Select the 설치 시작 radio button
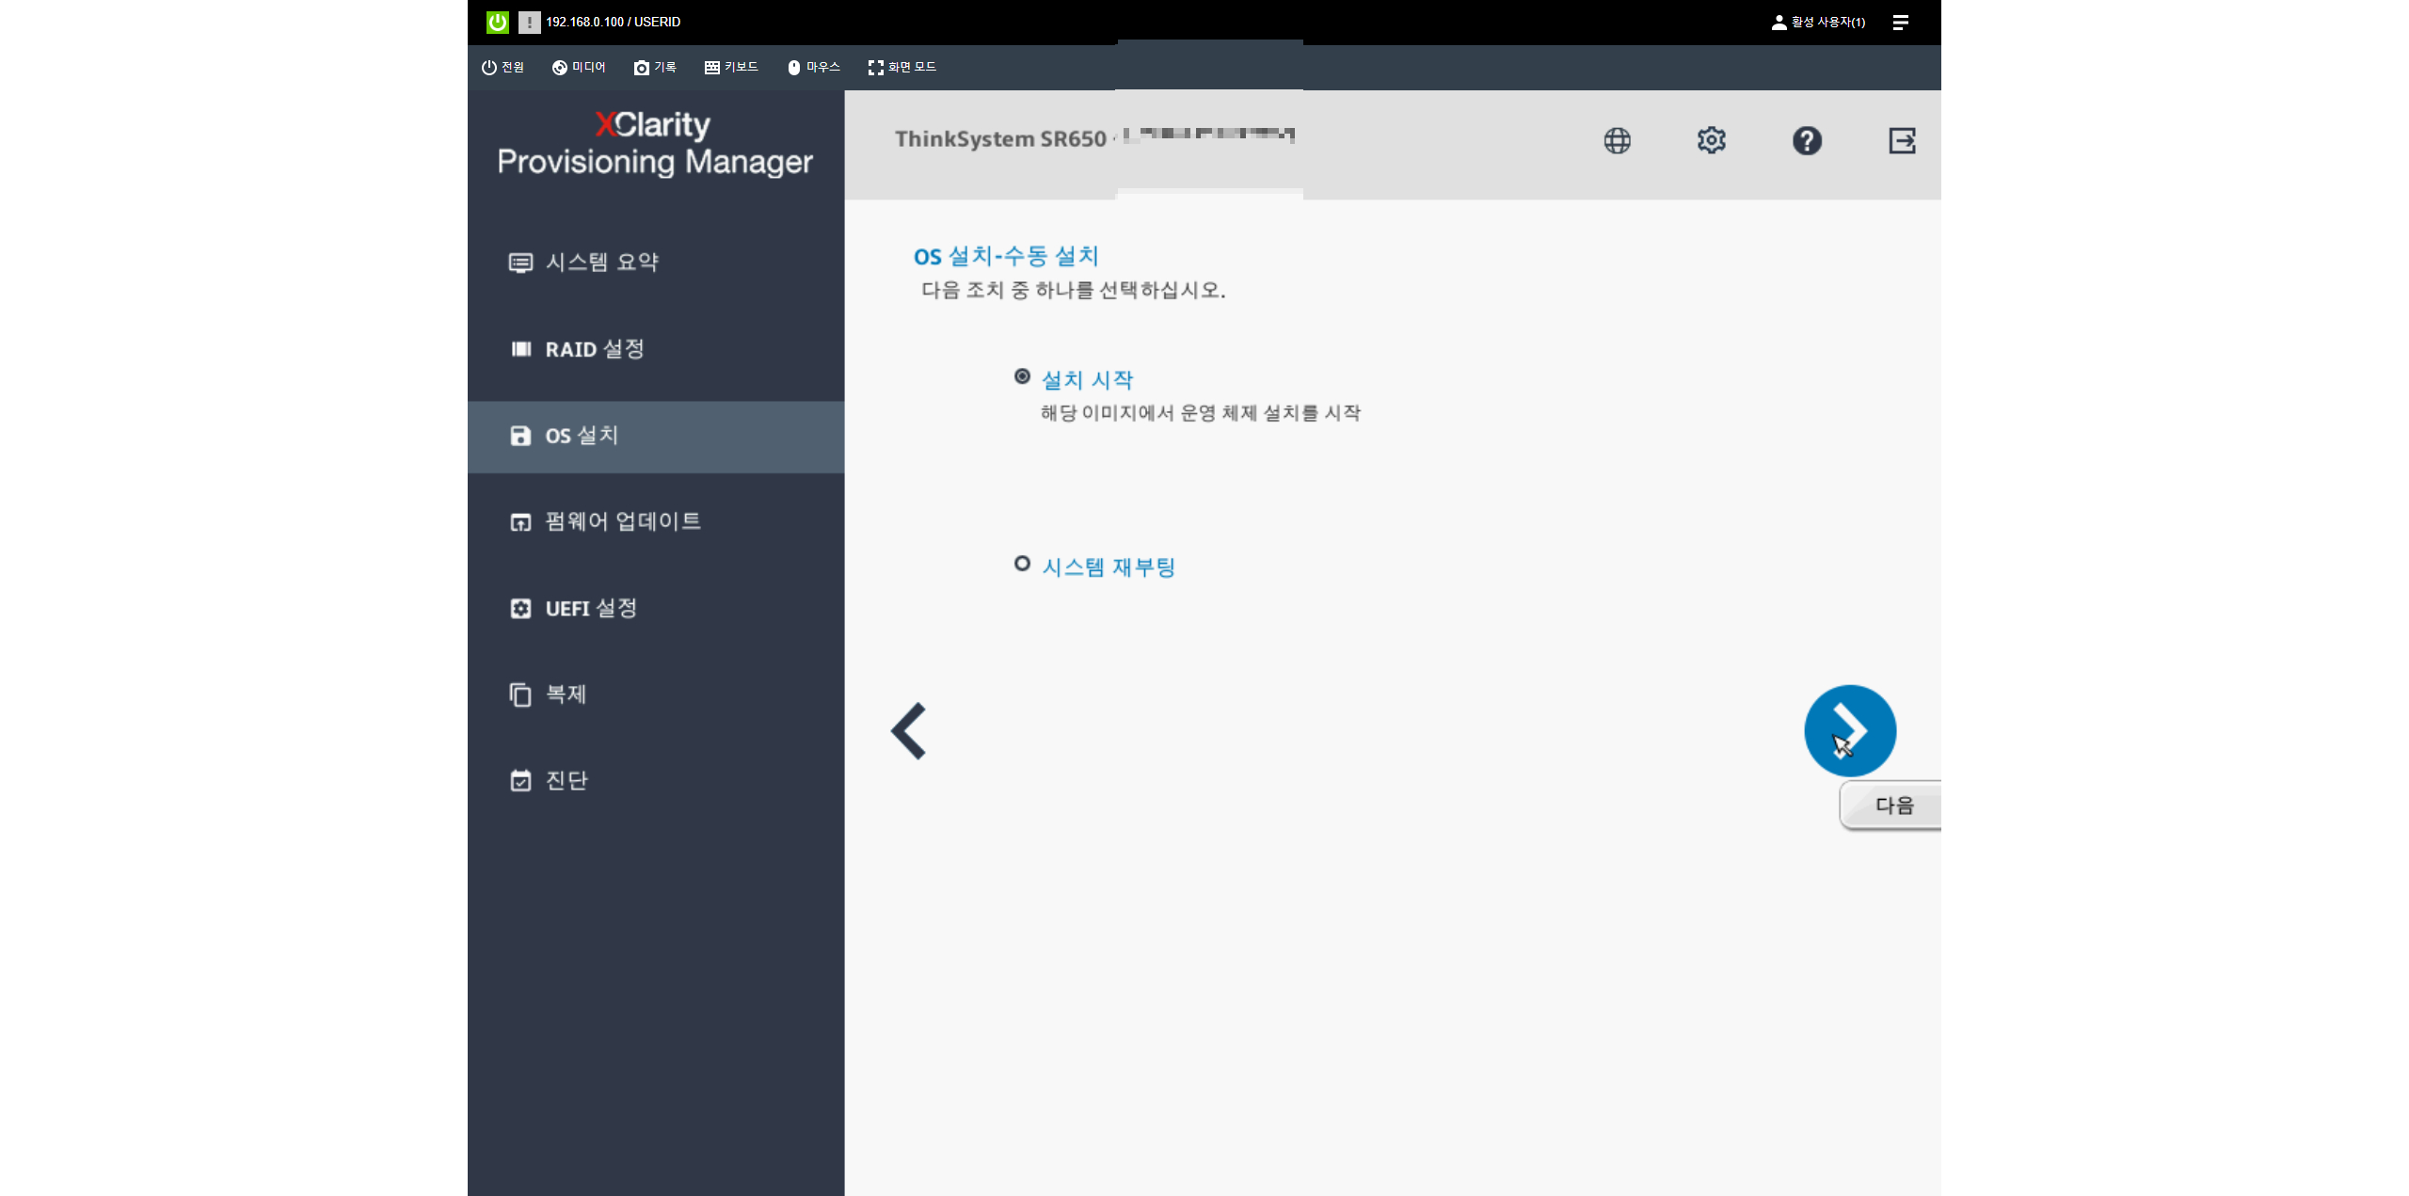2409x1196 pixels. pos(1022,376)
